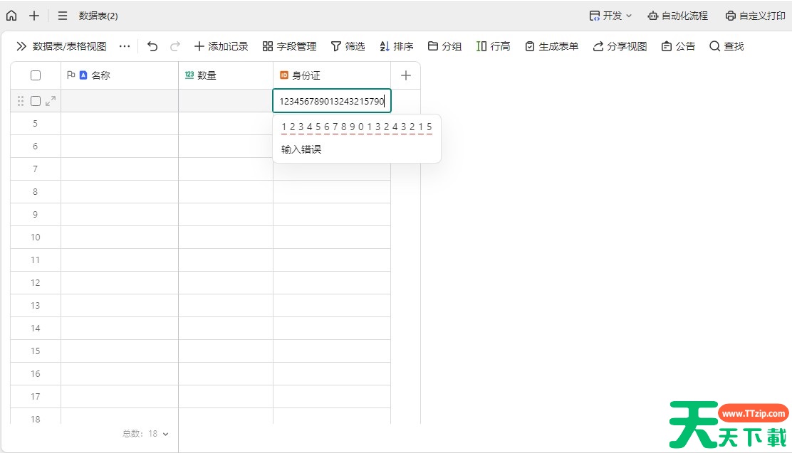792x453 pixels.
Task: Open the hamburger list menu icon
Action: pos(63,16)
